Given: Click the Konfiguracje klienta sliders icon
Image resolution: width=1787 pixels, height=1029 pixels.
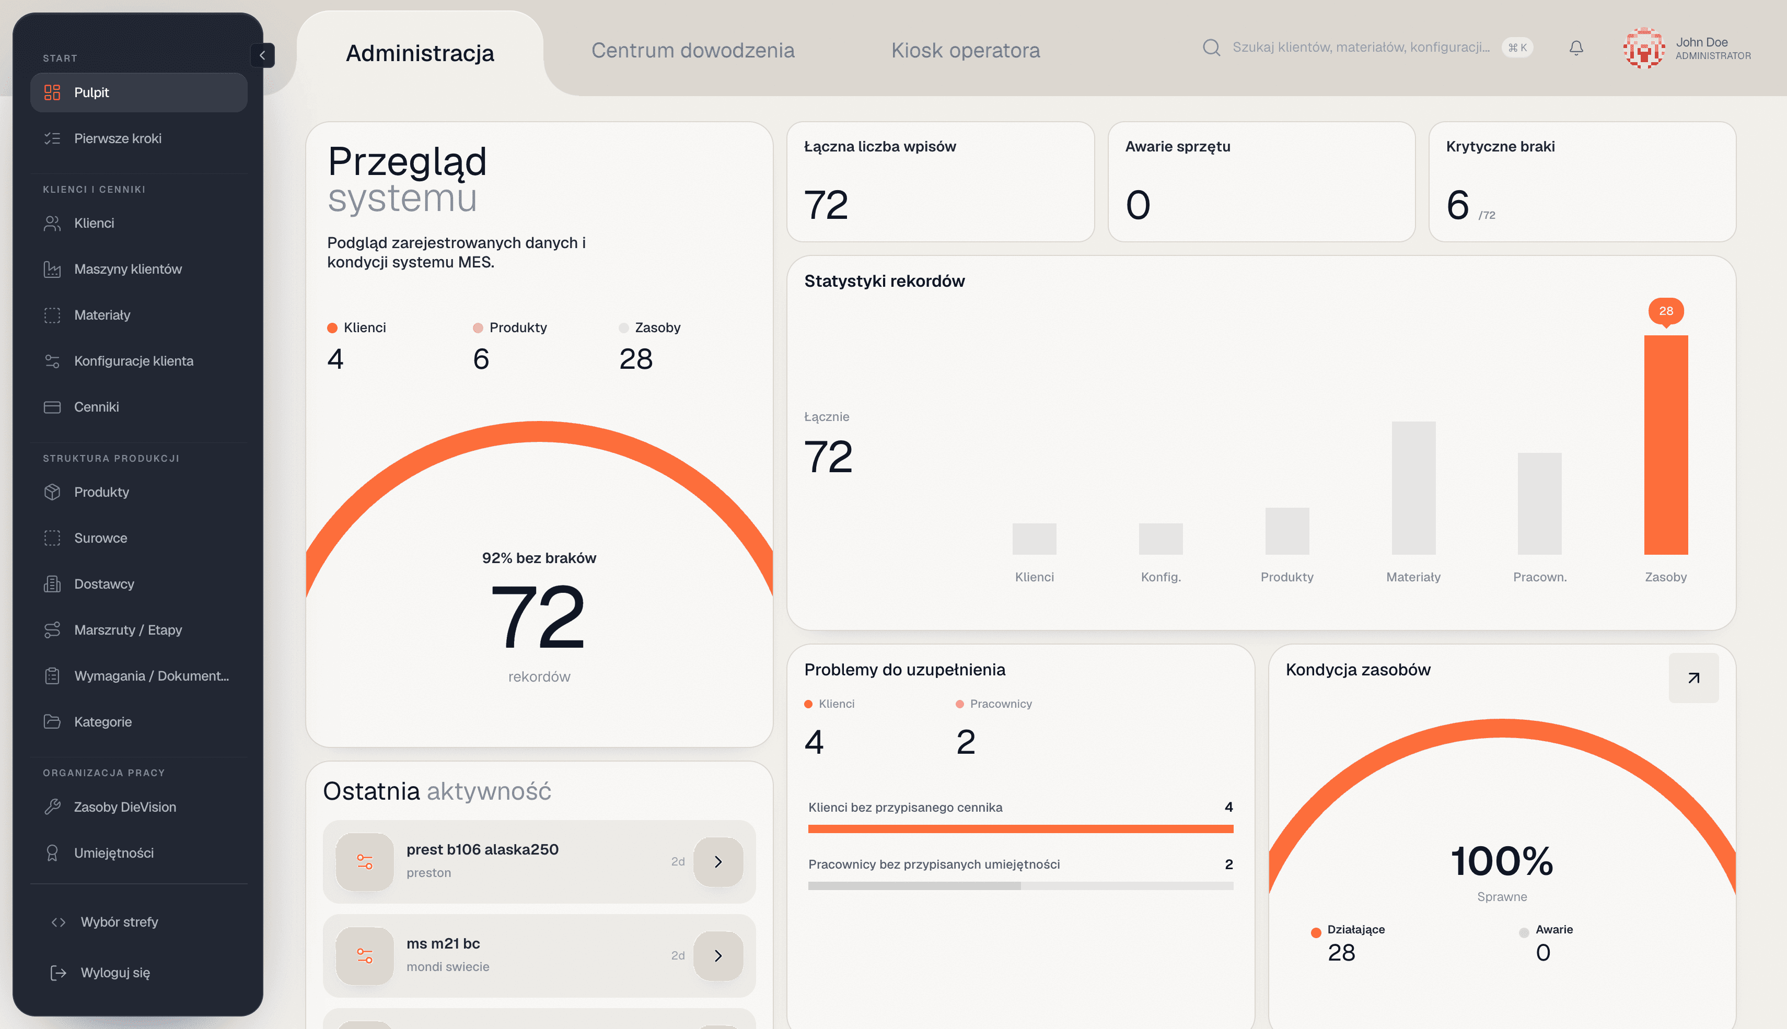Looking at the screenshot, I should point(52,361).
